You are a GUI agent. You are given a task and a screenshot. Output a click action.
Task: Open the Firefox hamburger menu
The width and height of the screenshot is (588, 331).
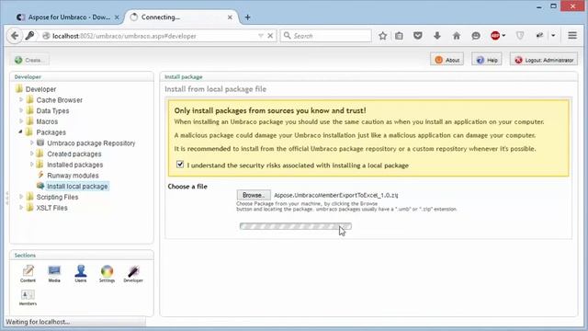[x=572, y=36]
